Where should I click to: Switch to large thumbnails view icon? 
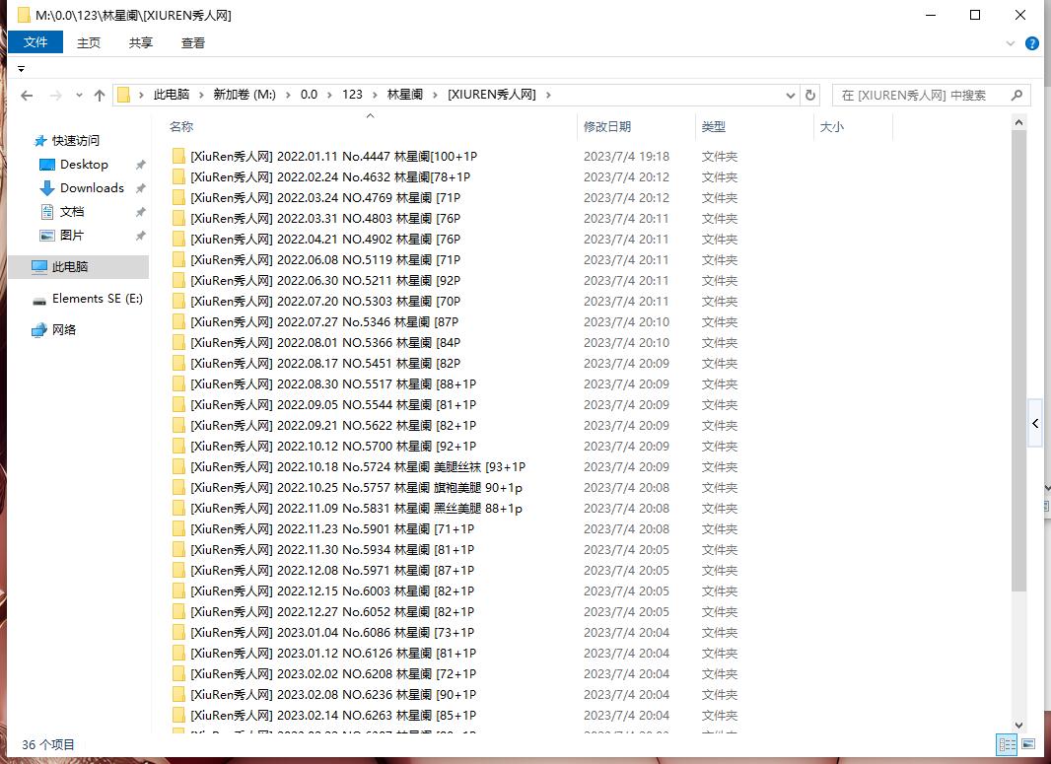point(1028,744)
